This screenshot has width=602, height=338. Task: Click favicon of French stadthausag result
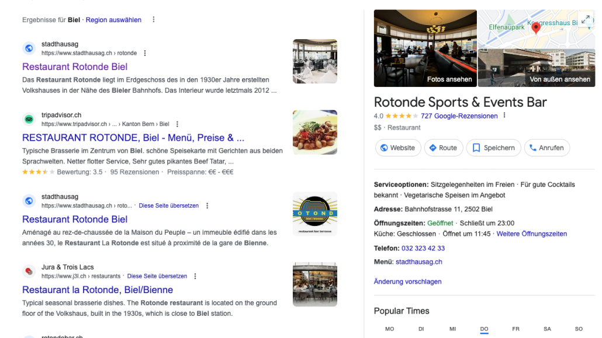(x=29, y=201)
